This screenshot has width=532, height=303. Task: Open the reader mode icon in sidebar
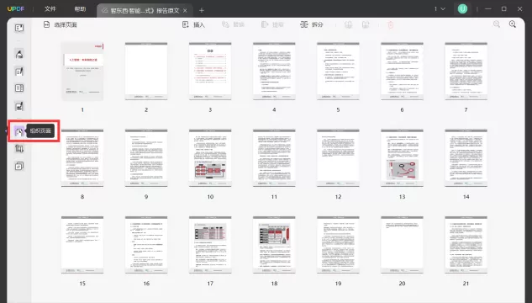[x=19, y=28]
